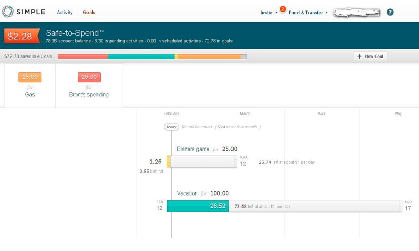Click the MAY 17 end date label
The height and width of the screenshot is (251, 419).
(409, 206)
